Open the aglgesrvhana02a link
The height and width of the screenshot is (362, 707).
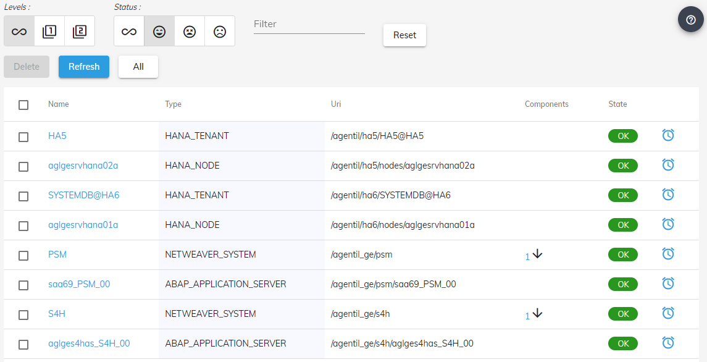(x=83, y=166)
